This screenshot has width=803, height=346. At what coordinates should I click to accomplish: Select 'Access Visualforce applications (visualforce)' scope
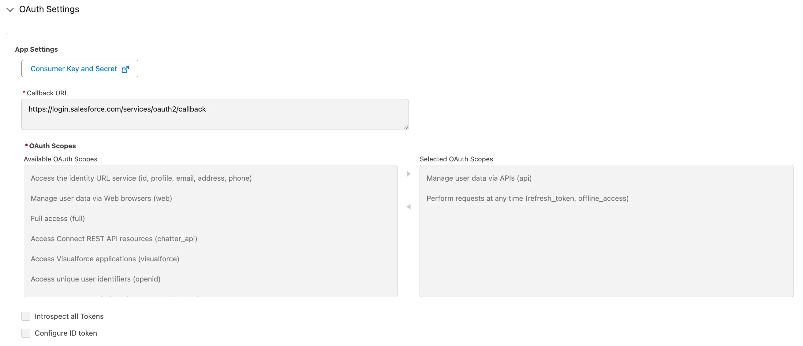point(211,259)
